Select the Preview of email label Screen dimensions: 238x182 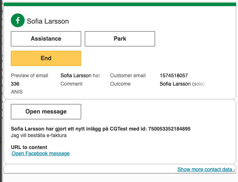tap(29, 76)
